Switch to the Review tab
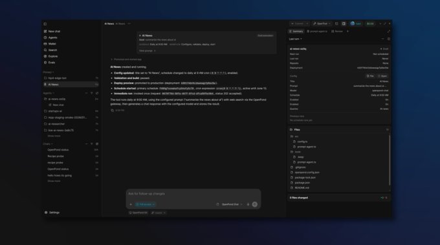 337,32
